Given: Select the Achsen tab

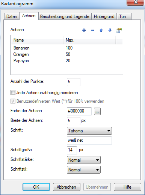Looking at the screenshot, I should pyautogui.click(x=29, y=16).
